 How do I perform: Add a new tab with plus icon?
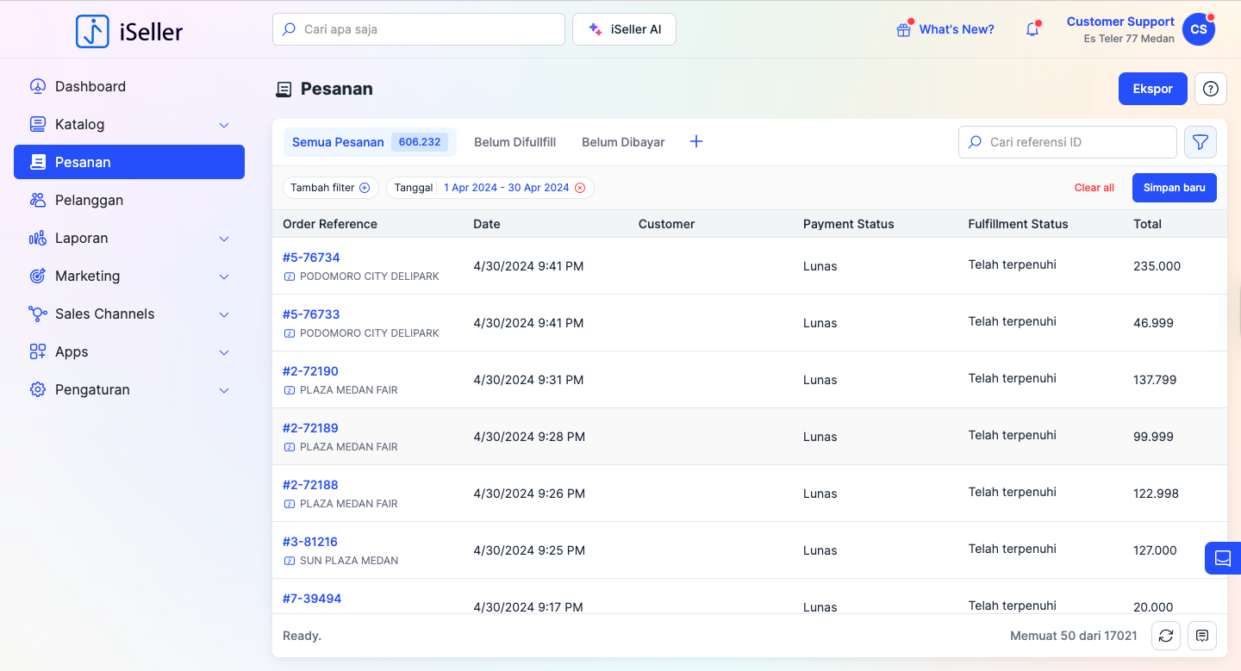point(696,142)
